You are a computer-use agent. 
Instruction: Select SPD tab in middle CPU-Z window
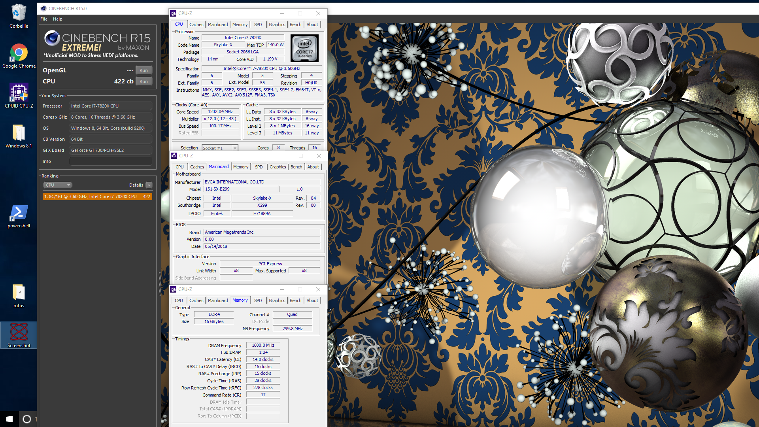[259, 167]
